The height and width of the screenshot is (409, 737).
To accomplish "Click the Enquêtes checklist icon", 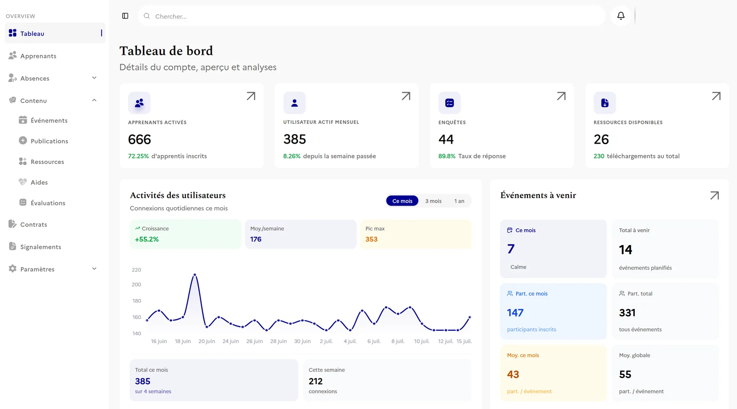I will click(x=450, y=103).
